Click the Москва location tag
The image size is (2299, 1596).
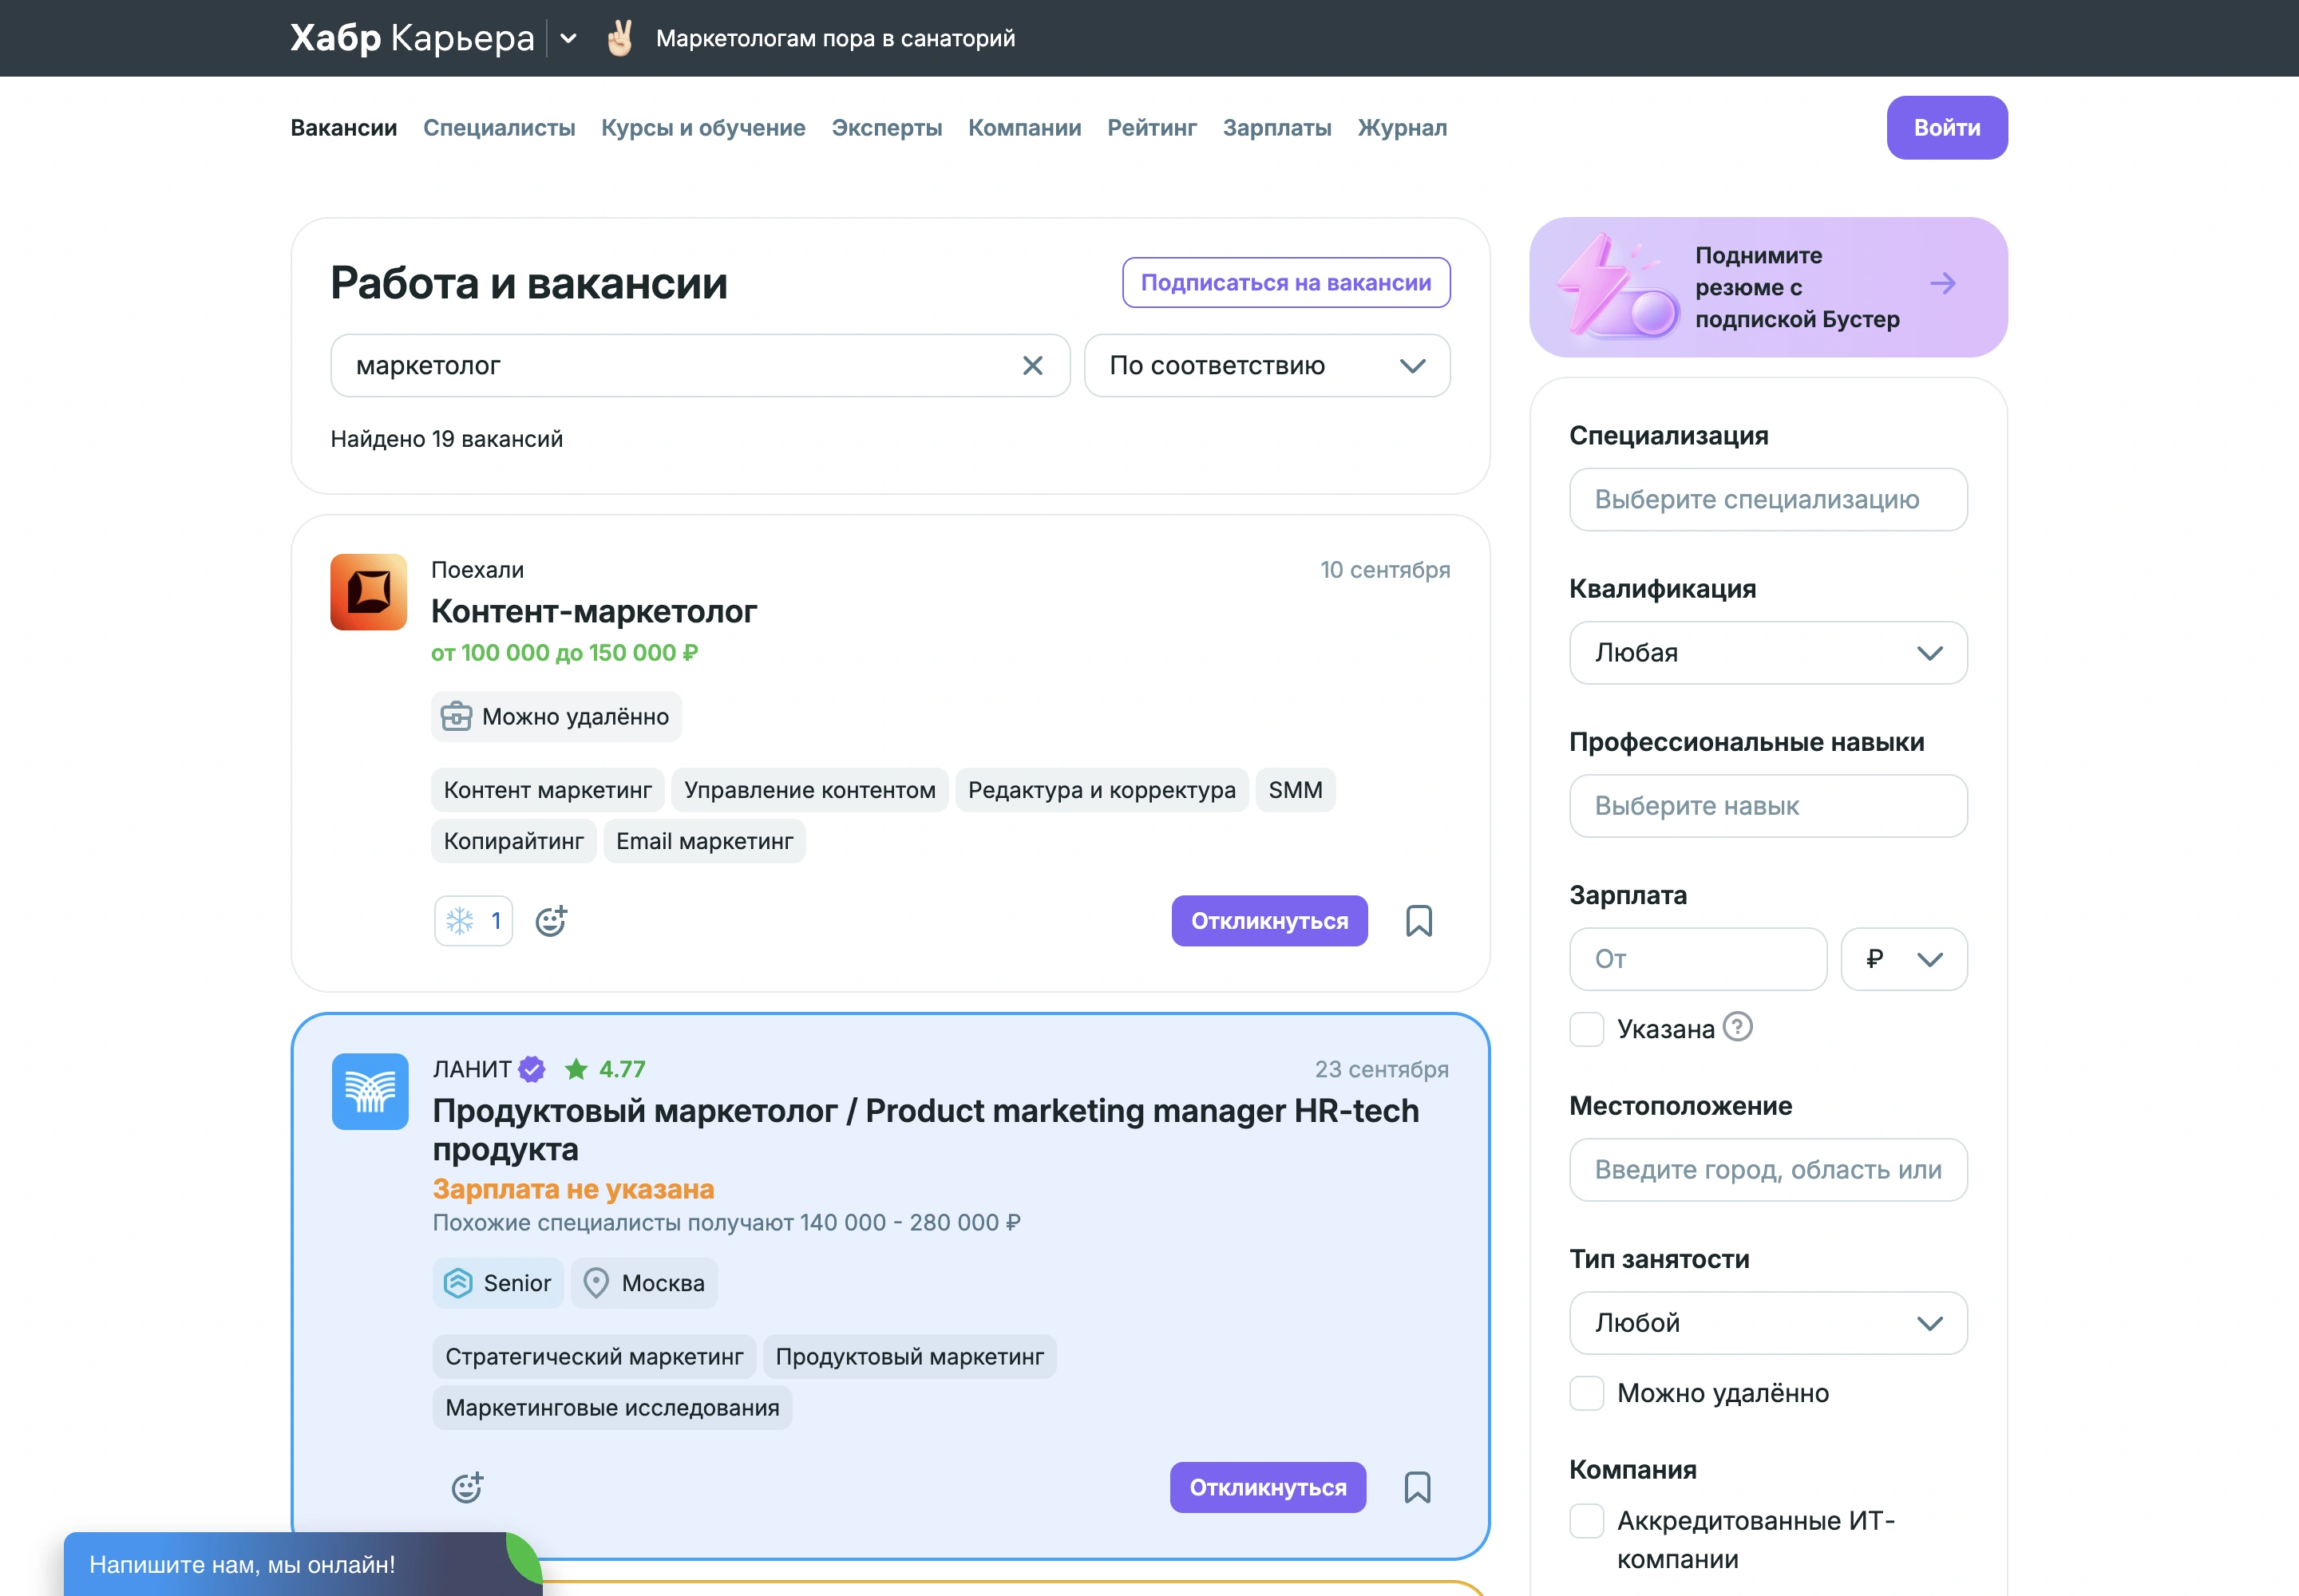pyautogui.click(x=644, y=1283)
